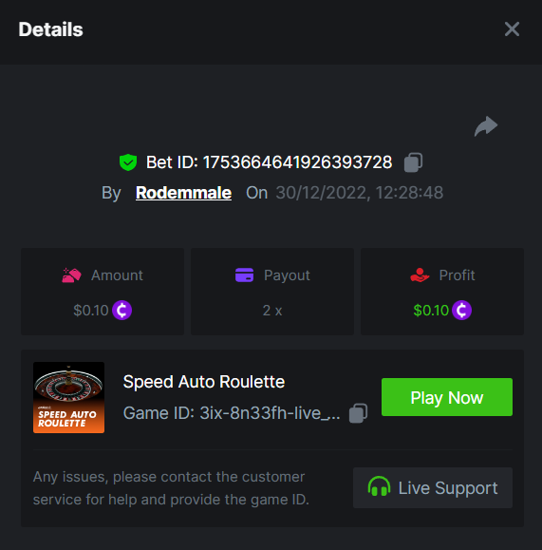This screenshot has height=550, width=542.
Task: Select the Bet ID number text
Action: [x=297, y=162]
